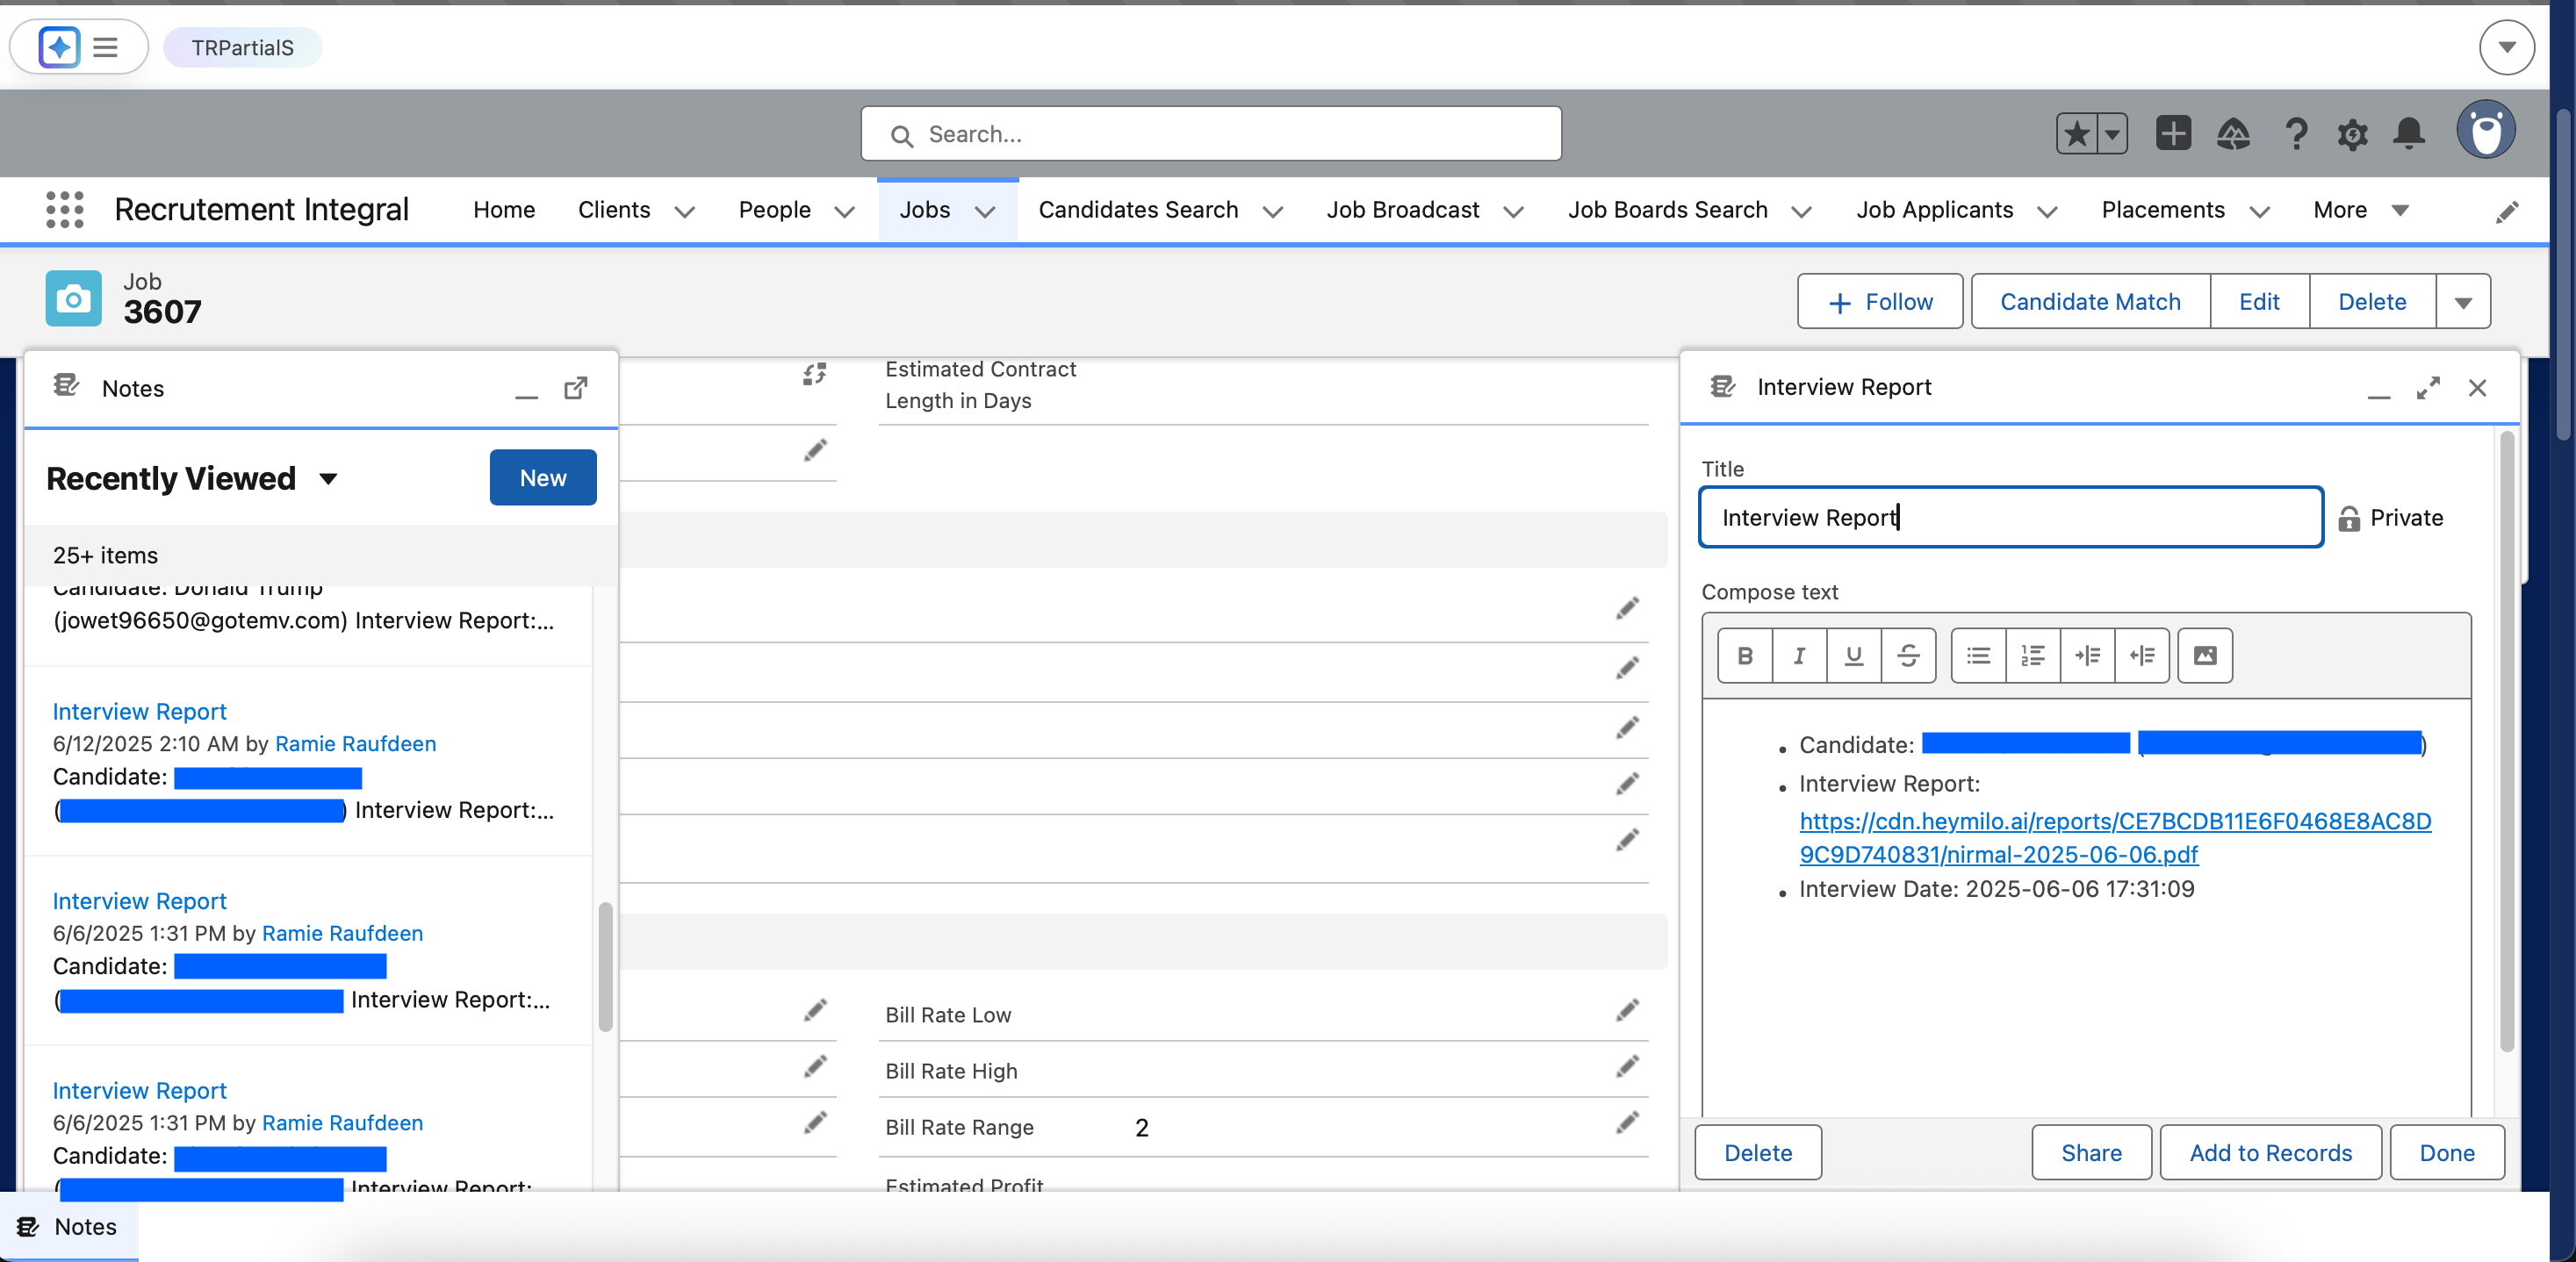Pop out the Notes panel
Image resolution: width=2576 pixels, height=1262 pixels.
[576, 388]
